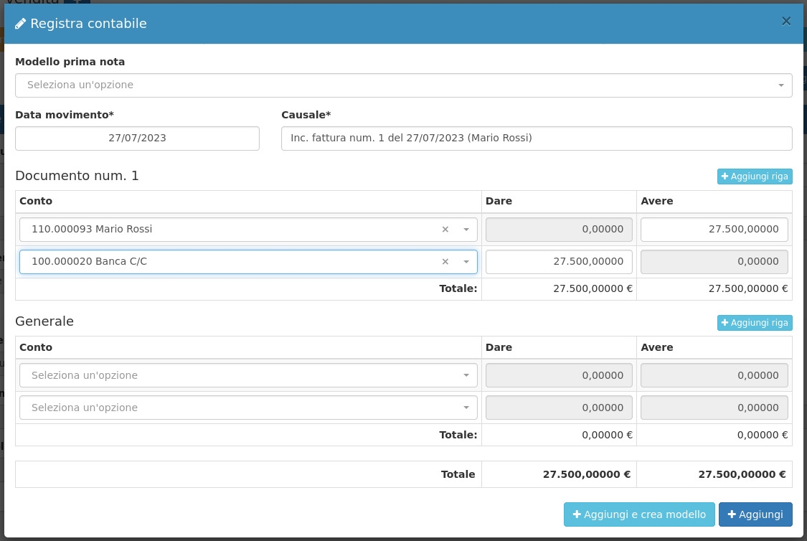The image size is (807, 541).
Task: Clear the Mario Rossi account selection
Action: tap(445, 230)
